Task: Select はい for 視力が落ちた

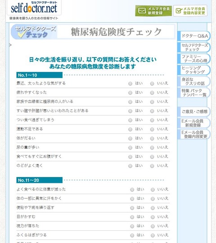Action: pyautogui.click(x=132, y=226)
